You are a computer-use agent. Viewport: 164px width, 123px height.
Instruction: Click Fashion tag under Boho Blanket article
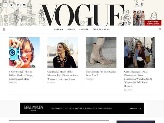click(128, 90)
